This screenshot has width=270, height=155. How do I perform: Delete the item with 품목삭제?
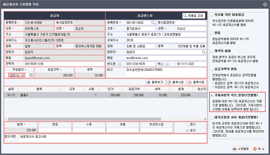tap(197, 82)
